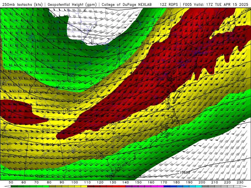
Task: Click the "Geopotential Height (gpm)" header label
Action: tap(72, 4)
